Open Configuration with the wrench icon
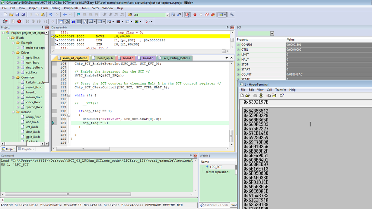This screenshot has width=372, height=209. pyautogui.click(x=232, y=15)
